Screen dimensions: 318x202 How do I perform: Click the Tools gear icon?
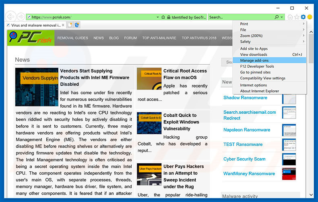tap(303, 17)
